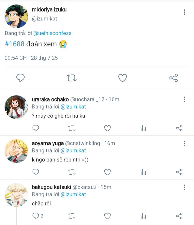The image size is (194, 225).
Task: Like uraraka ochako's reply
Action: point(108,128)
